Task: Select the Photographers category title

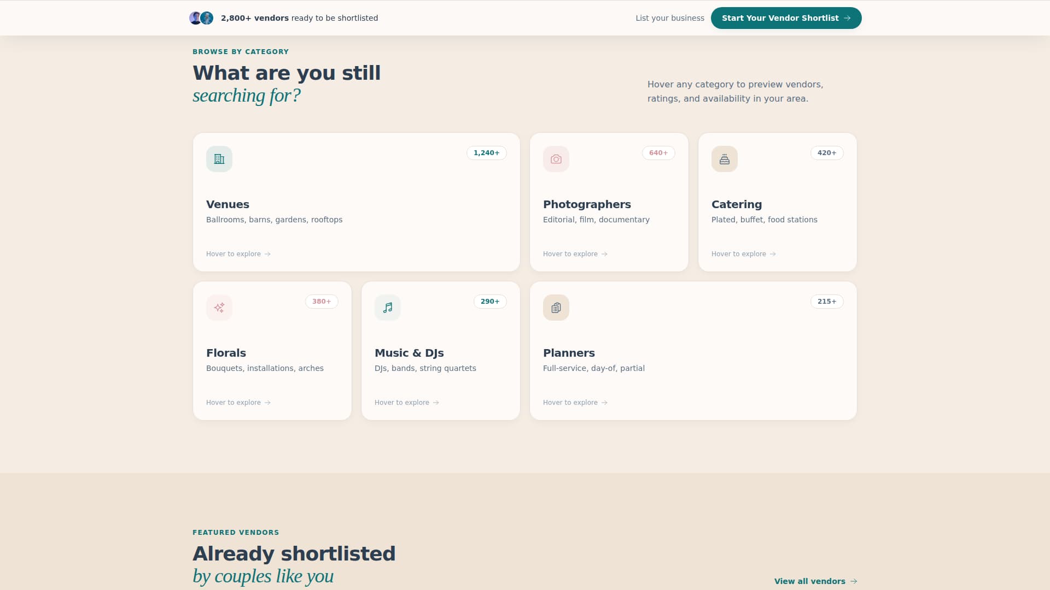Action: [587, 204]
